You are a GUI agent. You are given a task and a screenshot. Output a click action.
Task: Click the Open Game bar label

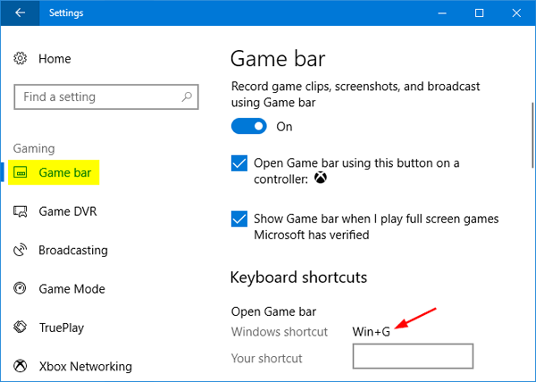(273, 311)
